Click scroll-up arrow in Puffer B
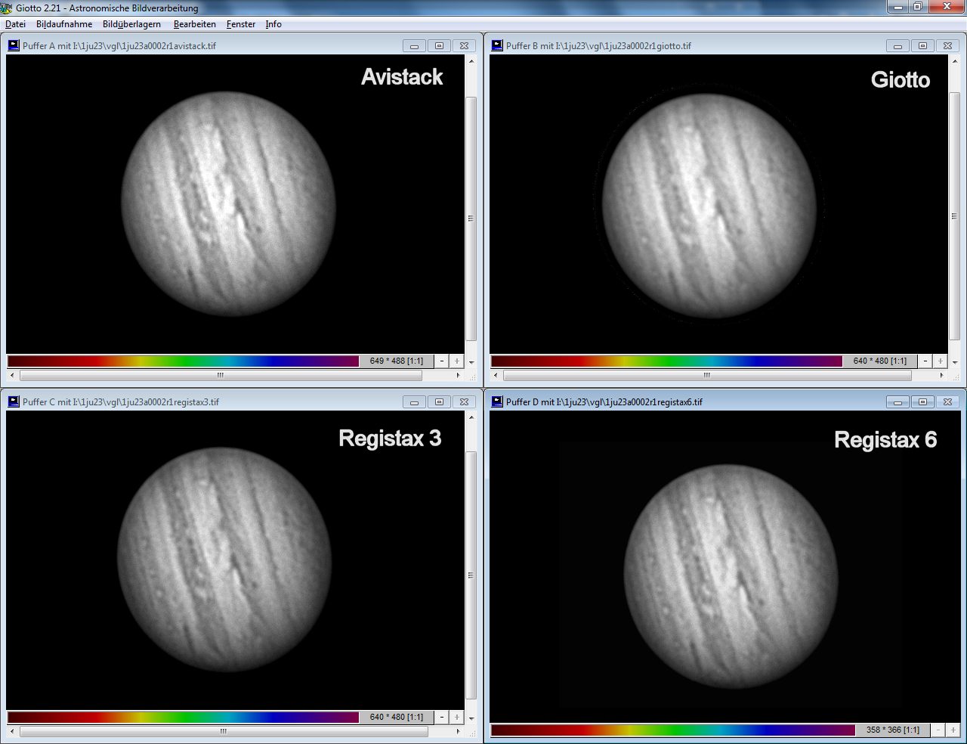This screenshot has width=967, height=744. coord(955,60)
